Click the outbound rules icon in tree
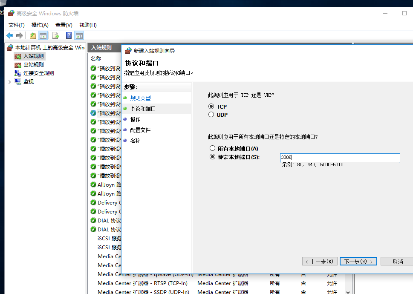413x294 pixels. click(x=18, y=65)
